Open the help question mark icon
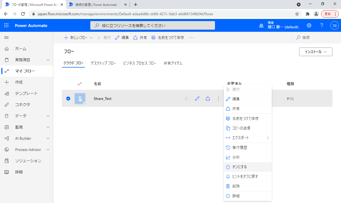This screenshot has width=341, height=203. click(322, 25)
